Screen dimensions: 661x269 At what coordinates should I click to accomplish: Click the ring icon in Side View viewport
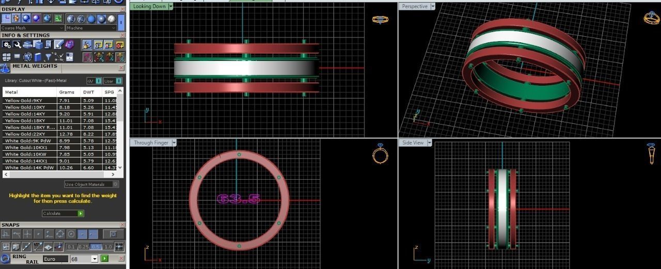[651, 153]
